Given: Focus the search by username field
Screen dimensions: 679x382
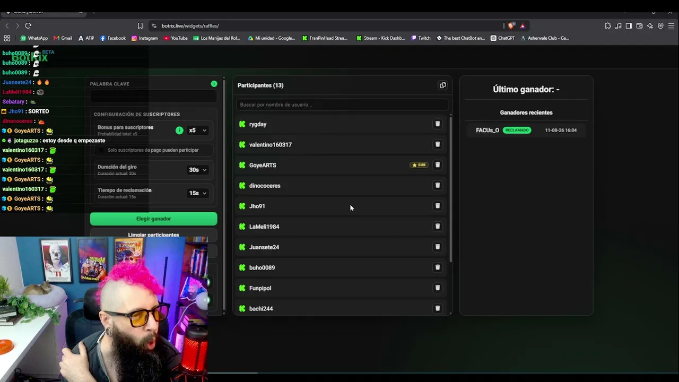Looking at the screenshot, I should tap(342, 105).
